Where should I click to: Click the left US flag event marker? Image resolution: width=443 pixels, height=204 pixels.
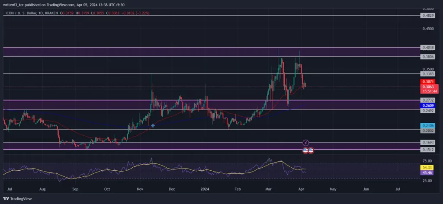pos(305,150)
